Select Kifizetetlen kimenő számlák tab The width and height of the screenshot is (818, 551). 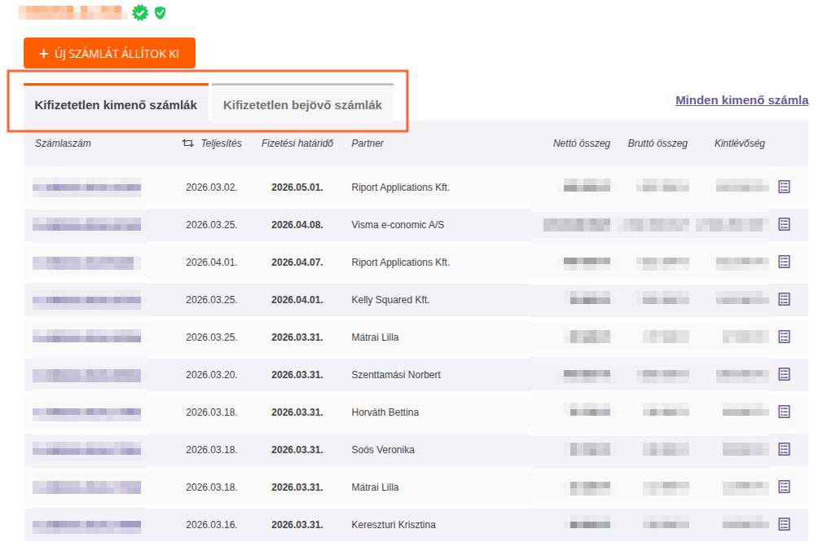[x=116, y=105]
